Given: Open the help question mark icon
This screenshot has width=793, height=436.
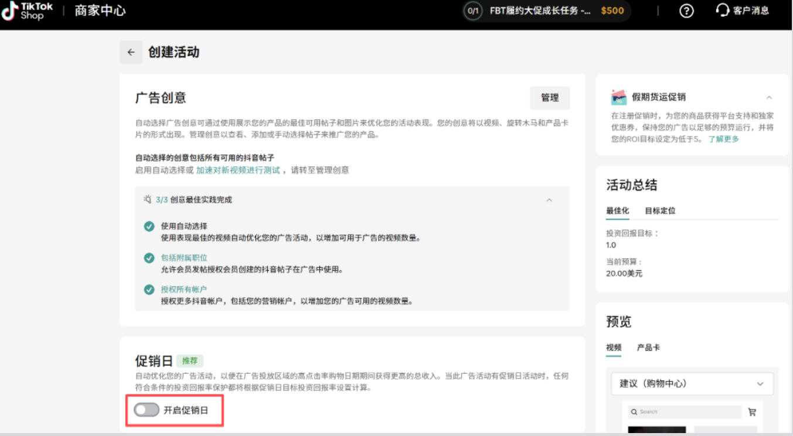Looking at the screenshot, I should click(x=686, y=11).
